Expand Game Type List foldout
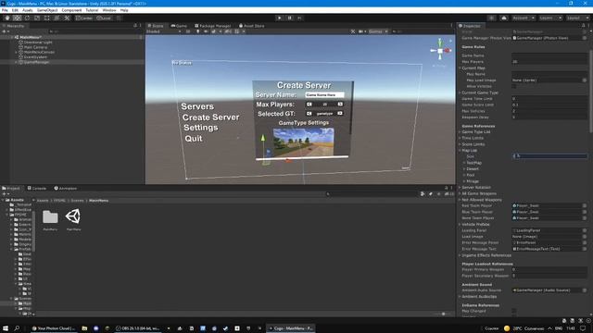Viewport: 593px width, 333px height. (461, 132)
